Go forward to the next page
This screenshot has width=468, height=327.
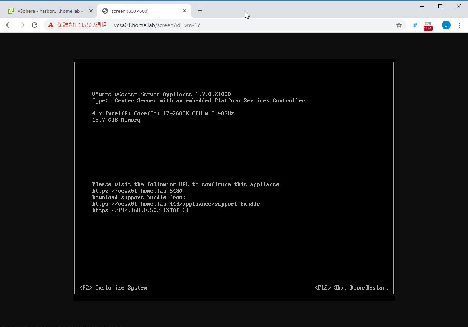click(22, 25)
